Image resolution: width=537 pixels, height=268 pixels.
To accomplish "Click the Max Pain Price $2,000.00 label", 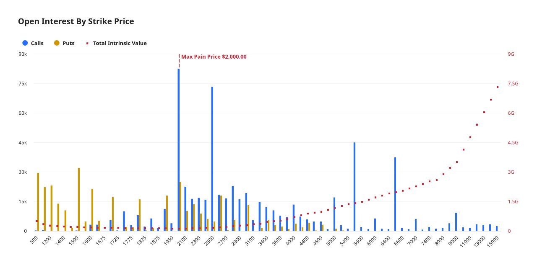I will [214, 57].
